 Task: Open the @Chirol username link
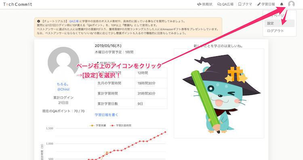pyautogui.click(x=63, y=89)
